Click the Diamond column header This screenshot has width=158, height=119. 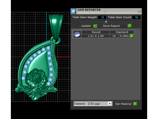pyautogui.click(x=122, y=32)
